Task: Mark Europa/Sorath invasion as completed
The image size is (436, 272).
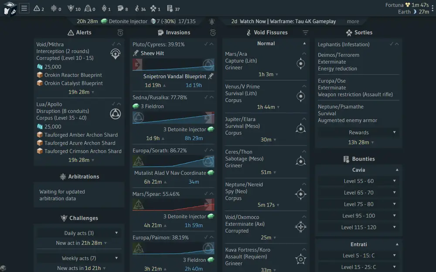Action: (x=206, y=150)
